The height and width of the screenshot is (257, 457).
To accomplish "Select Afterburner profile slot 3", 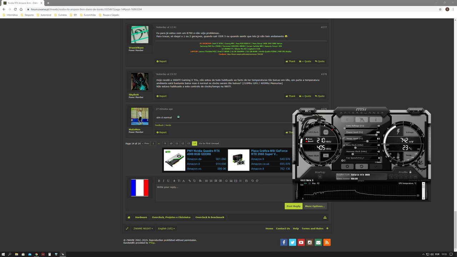I will tap(401, 177).
